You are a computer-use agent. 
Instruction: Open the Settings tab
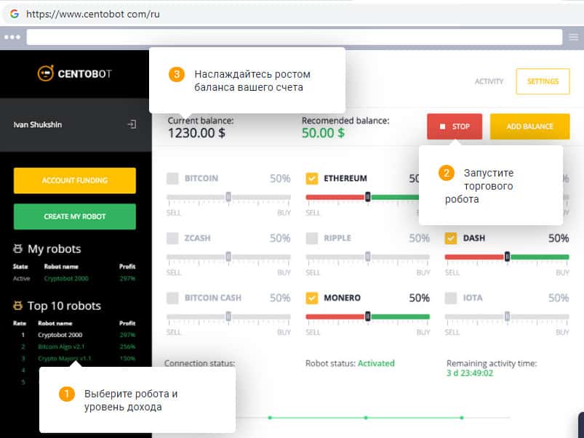543,81
